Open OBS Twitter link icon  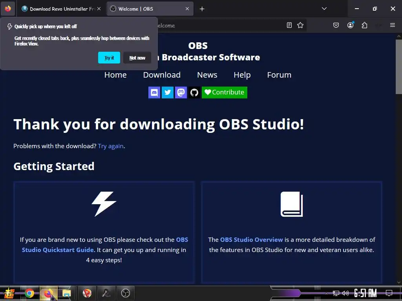coord(167,92)
